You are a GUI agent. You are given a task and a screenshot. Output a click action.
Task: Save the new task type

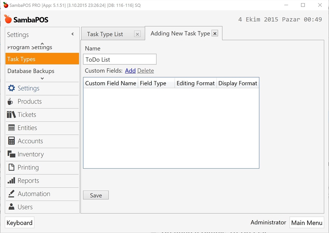[95, 195]
